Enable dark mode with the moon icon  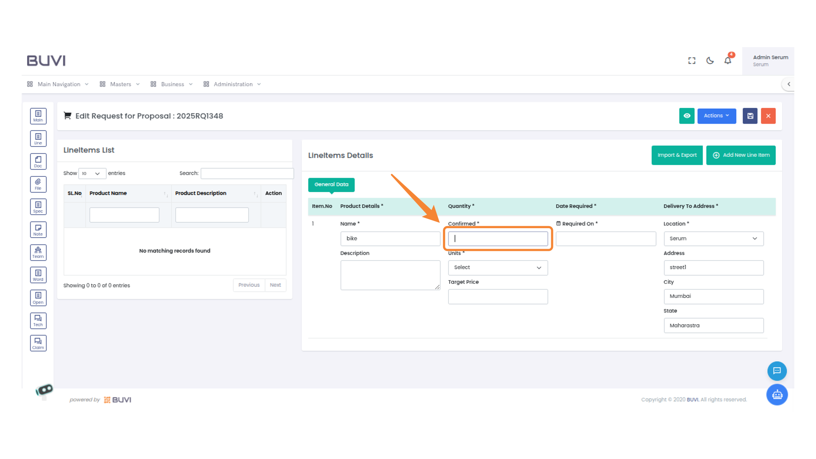710,60
